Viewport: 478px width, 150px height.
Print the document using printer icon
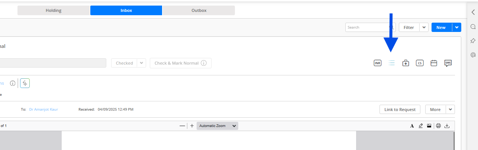pyautogui.click(x=438, y=126)
